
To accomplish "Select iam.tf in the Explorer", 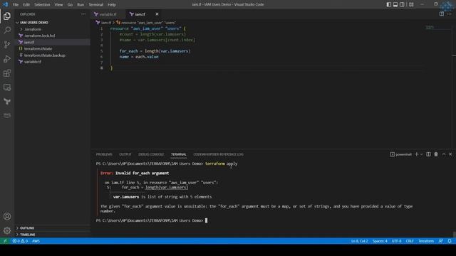I will point(53,42).
